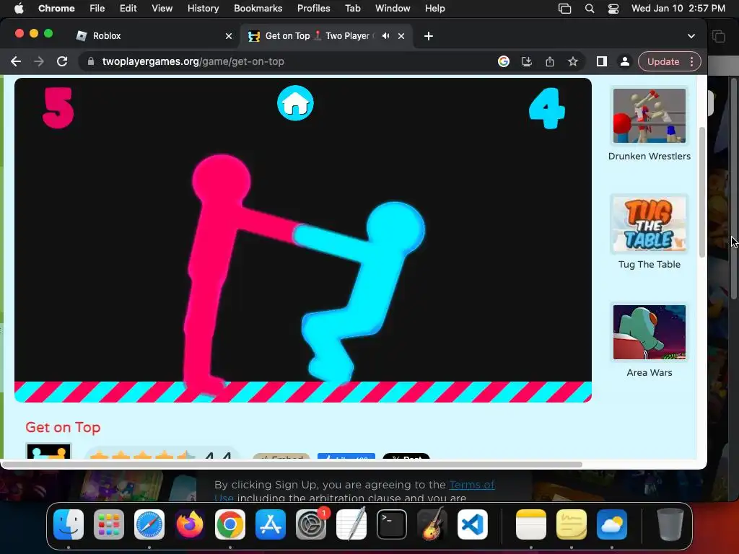Go back with the browser back arrow
The image size is (739, 554).
click(x=16, y=62)
